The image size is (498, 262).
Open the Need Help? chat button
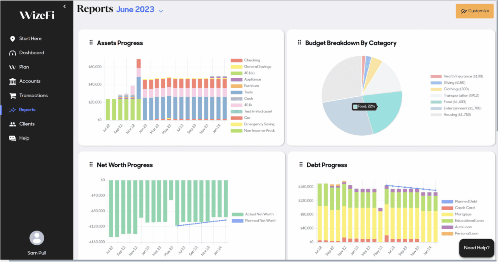[476, 248]
